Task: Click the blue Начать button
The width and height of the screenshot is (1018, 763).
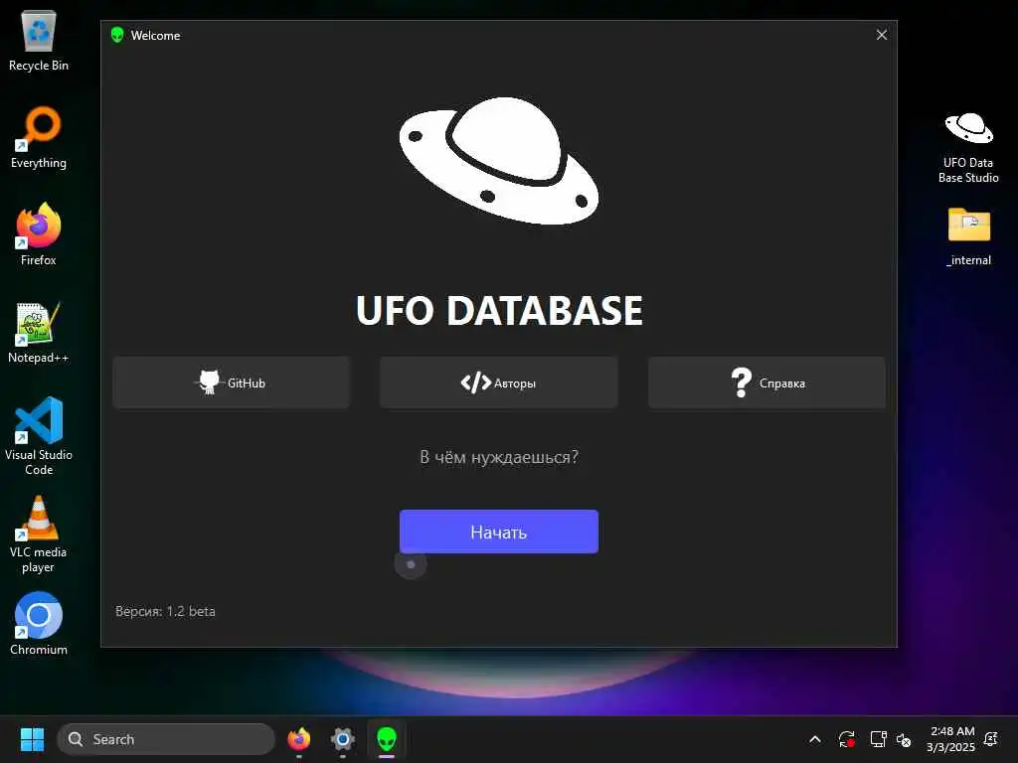Action: tap(499, 533)
